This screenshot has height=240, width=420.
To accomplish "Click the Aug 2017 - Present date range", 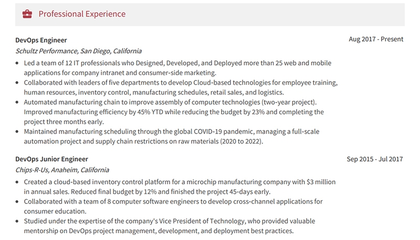I will point(376,39).
